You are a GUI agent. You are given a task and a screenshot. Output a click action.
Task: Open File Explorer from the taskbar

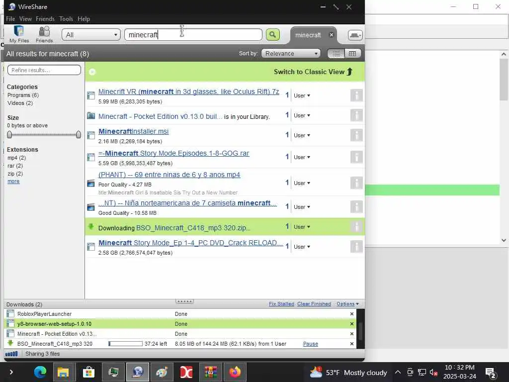click(x=63, y=372)
